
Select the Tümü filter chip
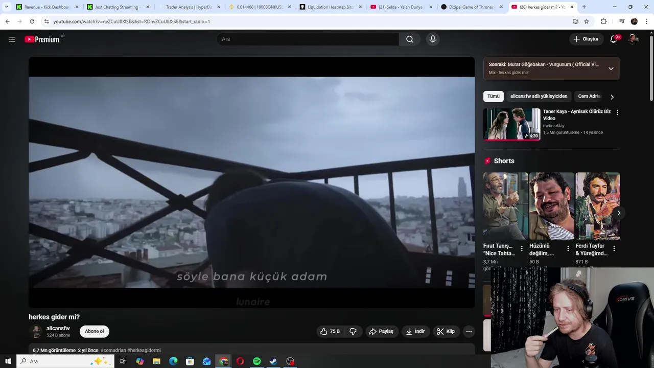pyautogui.click(x=494, y=96)
